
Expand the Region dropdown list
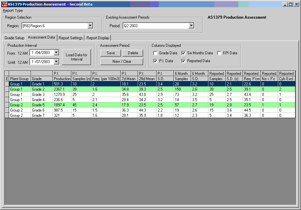pyautogui.click(x=90, y=26)
